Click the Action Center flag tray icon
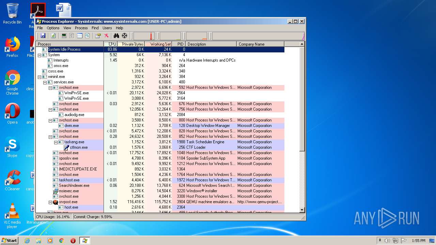Screen dimensions: 436x245 (404, 241)
